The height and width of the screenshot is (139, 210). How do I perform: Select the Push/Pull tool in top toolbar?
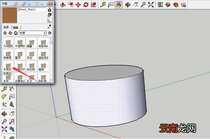pos(63,5)
